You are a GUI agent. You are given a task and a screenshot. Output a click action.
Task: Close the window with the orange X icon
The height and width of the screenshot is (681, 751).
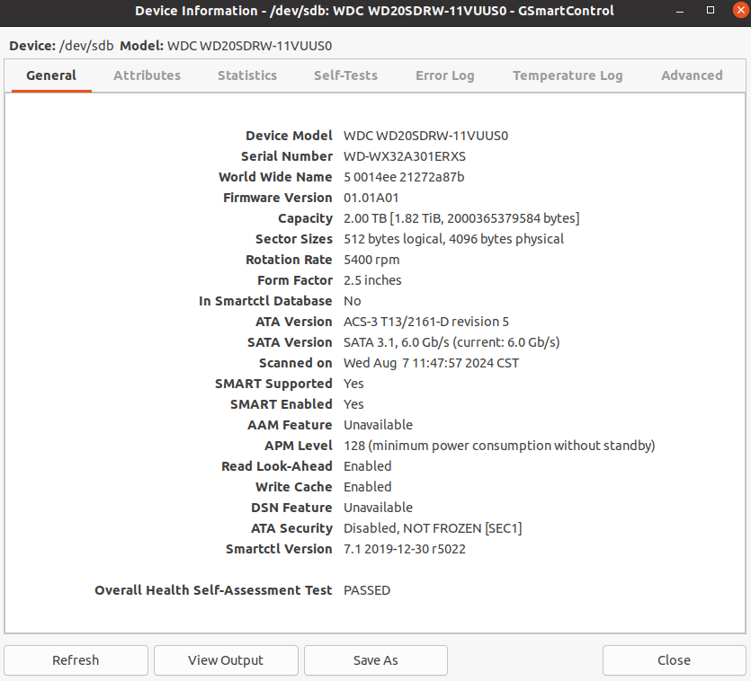[741, 10]
